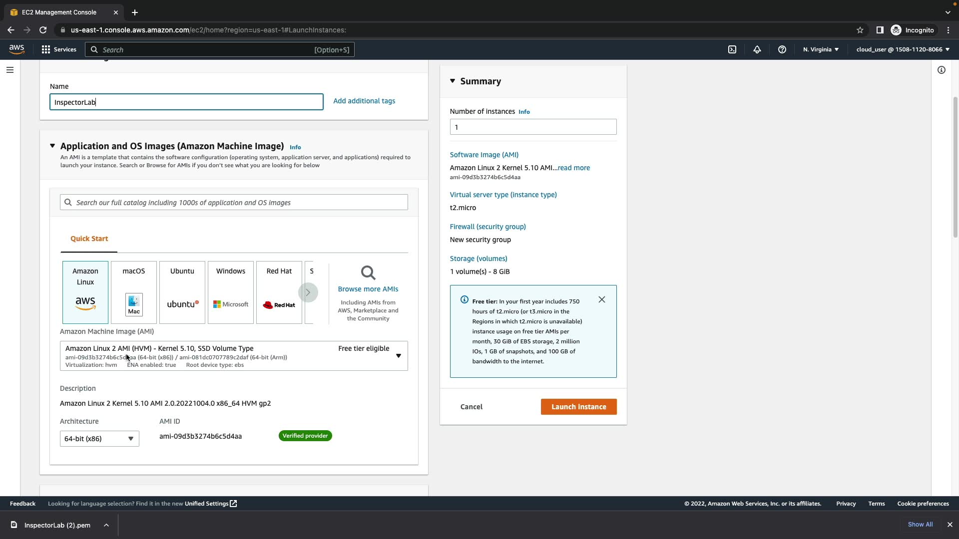Expand the Amazon Linux 2 AMI dropdown
This screenshot has height=539, width=959.
tap(398, 356)
